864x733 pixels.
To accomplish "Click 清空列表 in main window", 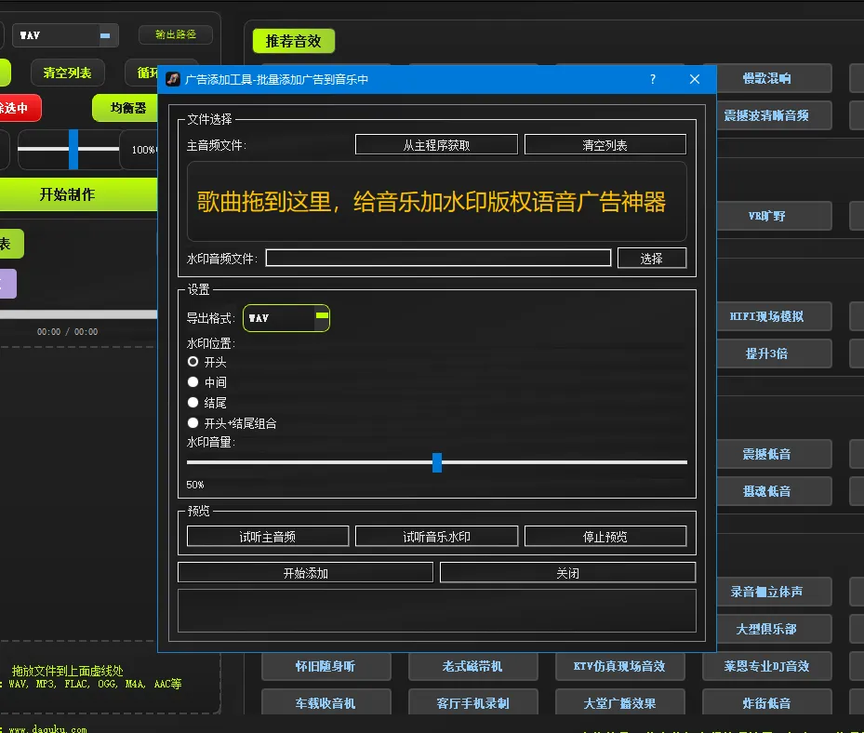I will click(67, 73).
